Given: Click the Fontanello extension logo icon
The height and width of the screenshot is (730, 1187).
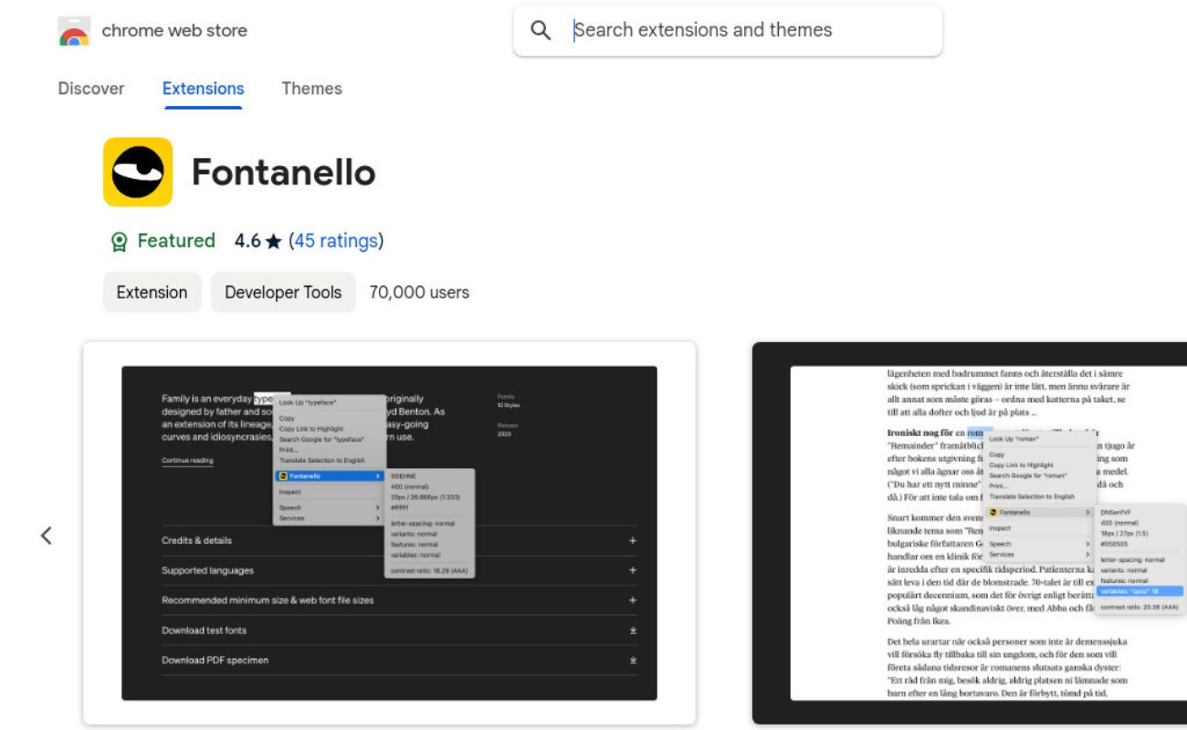Looking at the screenshot, I should (138, 172).
